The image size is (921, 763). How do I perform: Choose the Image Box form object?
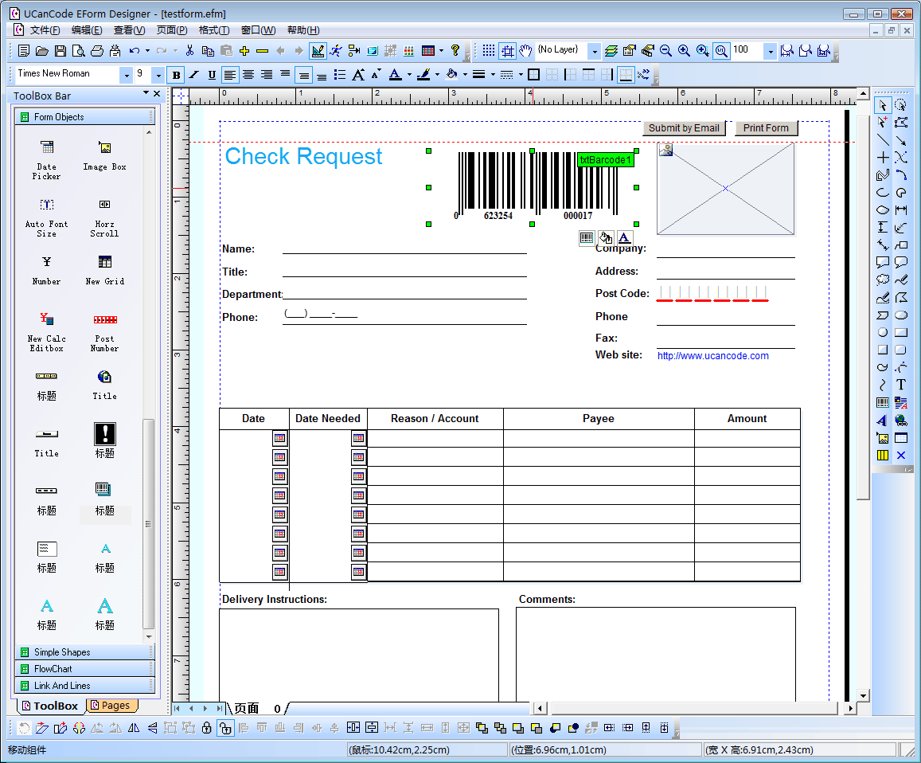pos(104,155)
